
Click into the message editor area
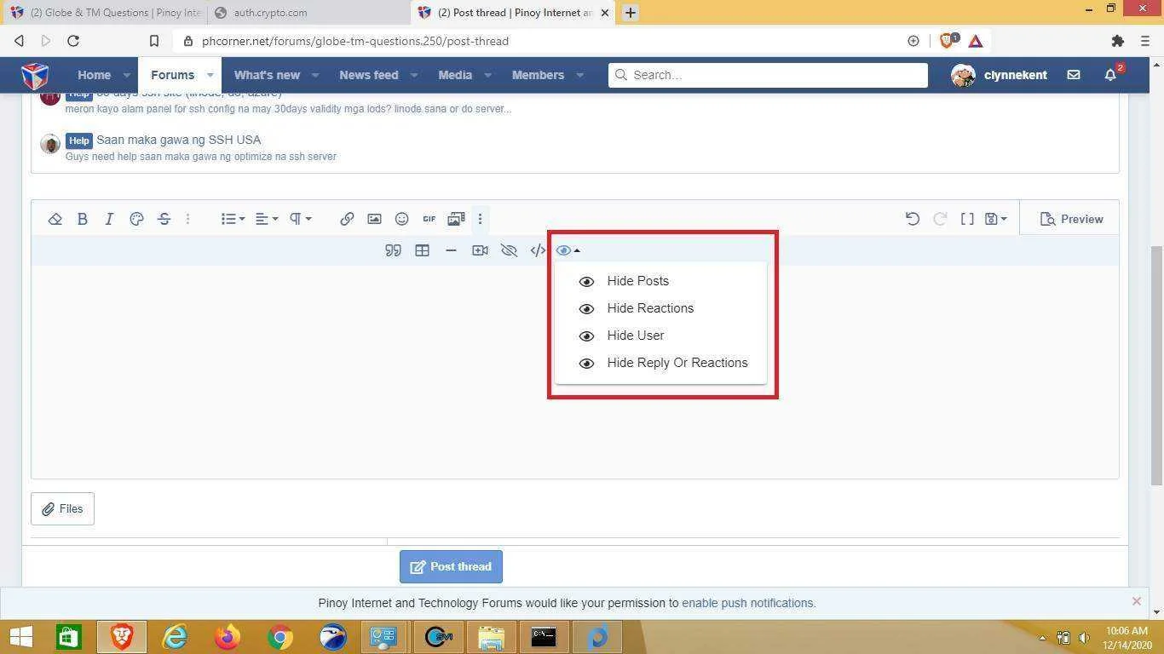coord(575,371)
